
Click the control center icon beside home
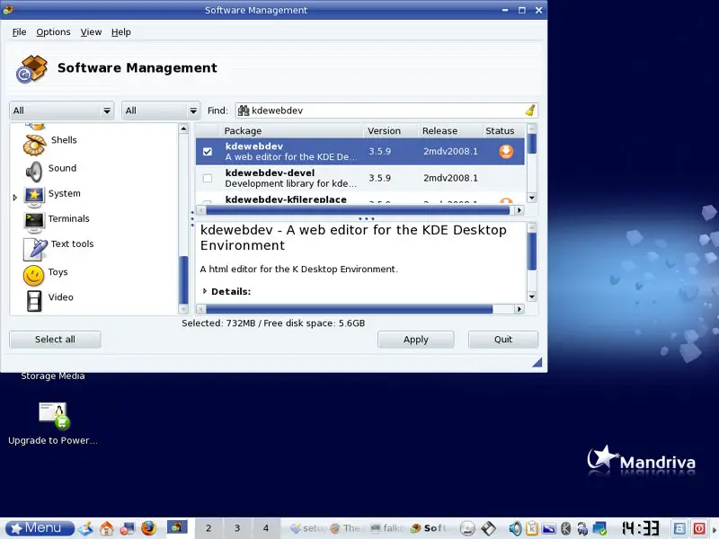coord(128,528)
